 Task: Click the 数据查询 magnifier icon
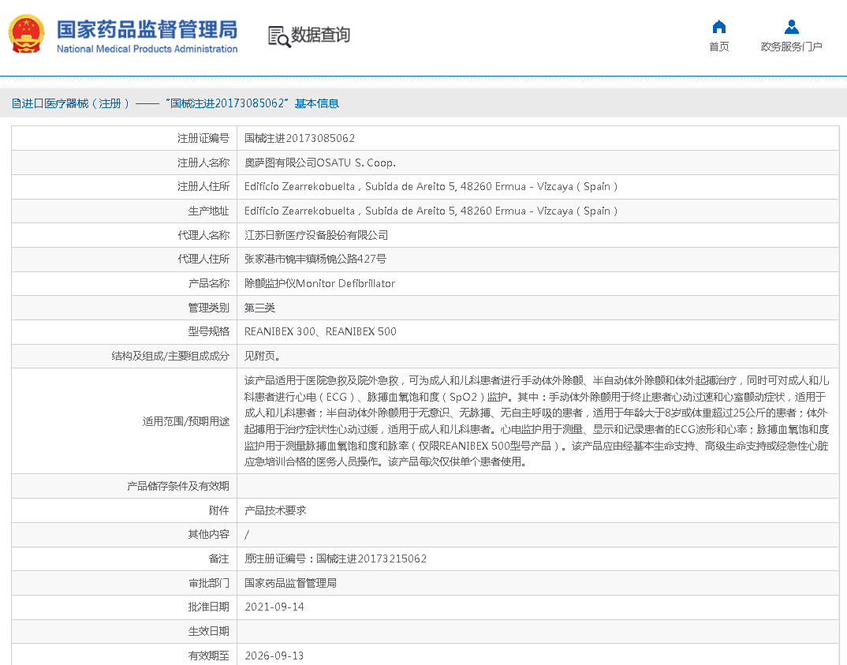pos(278,36)
